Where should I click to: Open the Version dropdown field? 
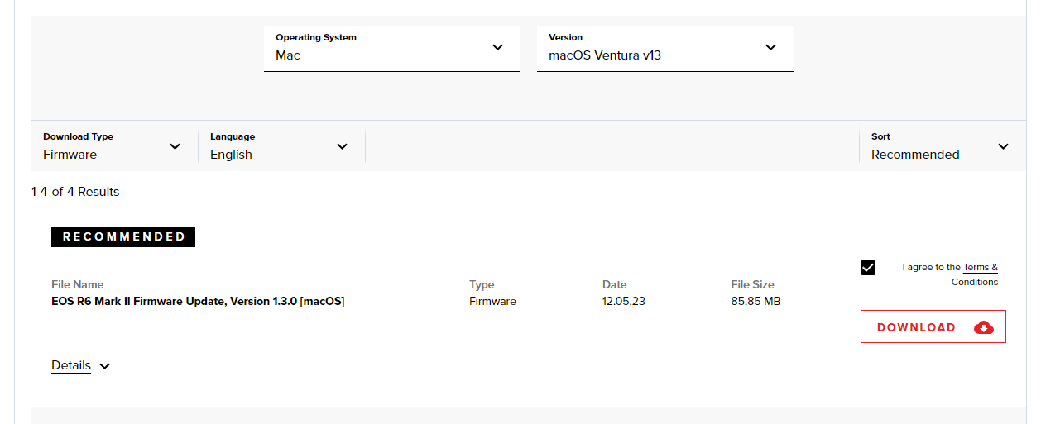pos(664,49)
